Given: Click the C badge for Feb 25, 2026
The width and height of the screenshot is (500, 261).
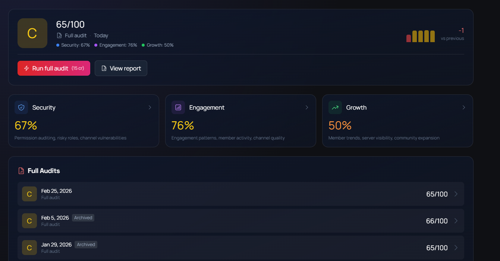Looking at the screenshot, I should point(29,194).
